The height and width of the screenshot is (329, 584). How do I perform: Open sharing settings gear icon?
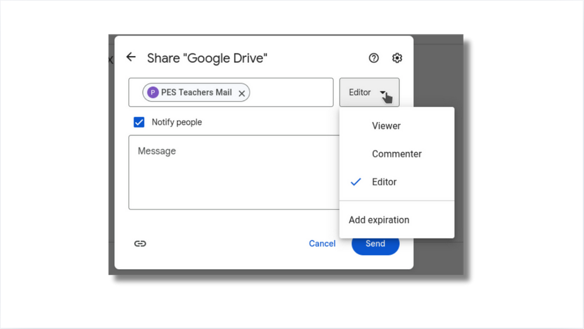tap(397, 58)
